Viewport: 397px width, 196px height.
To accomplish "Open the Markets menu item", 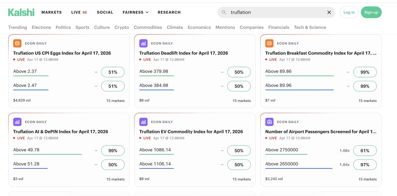I will click(51, 12).
